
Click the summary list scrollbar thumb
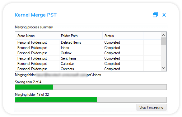point(163,41)
